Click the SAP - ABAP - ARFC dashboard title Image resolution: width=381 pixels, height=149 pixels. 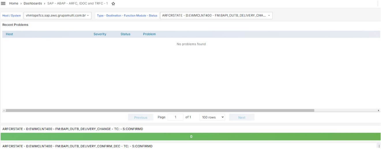[78, 3]
